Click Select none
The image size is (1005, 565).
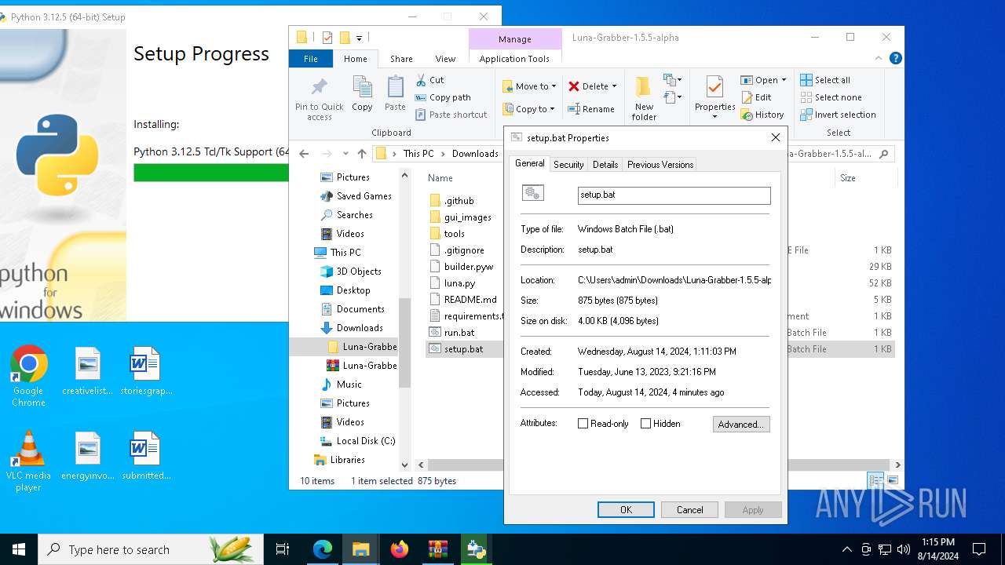[x=831, y=97]
